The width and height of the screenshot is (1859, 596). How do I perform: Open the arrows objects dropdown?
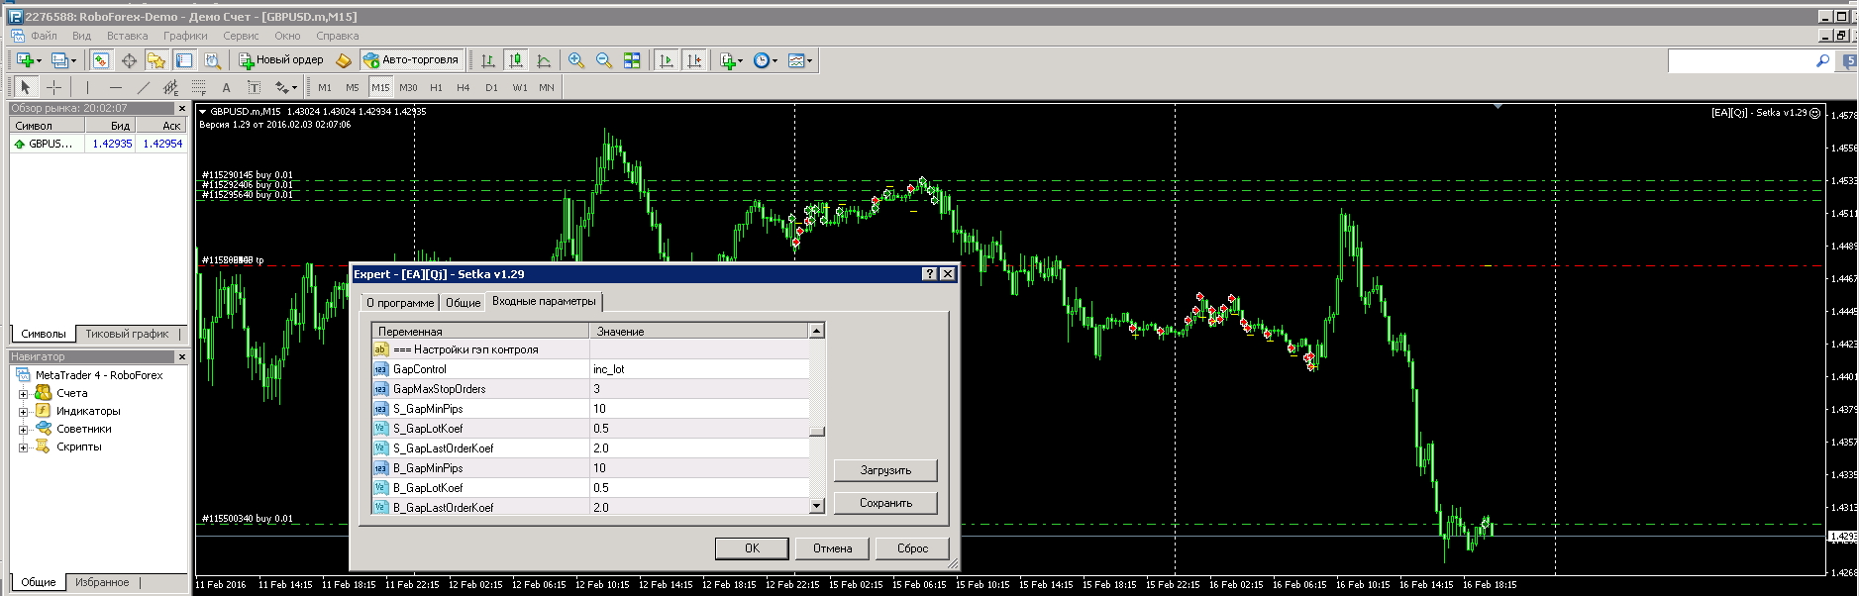286,87
